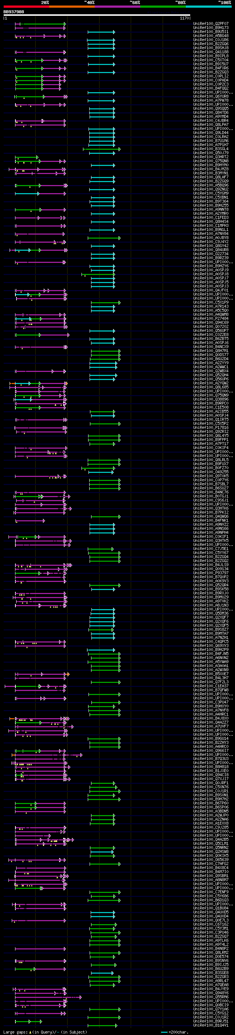Screen dimensions: 235x1035
Task: Select the UniRef100_A2ZYY9 label
Action: [211, 363]
